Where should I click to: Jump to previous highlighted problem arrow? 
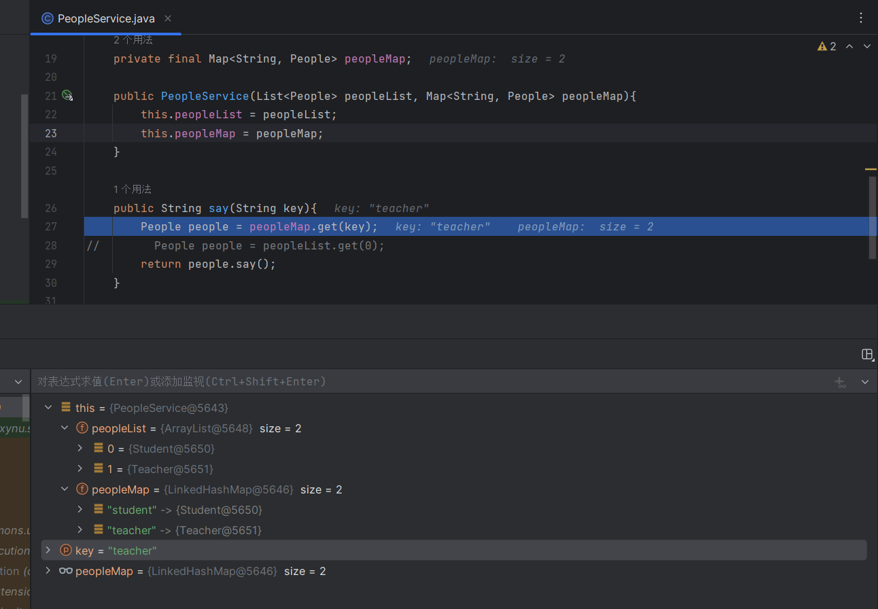pyautogui.click(x=849, y=46)
